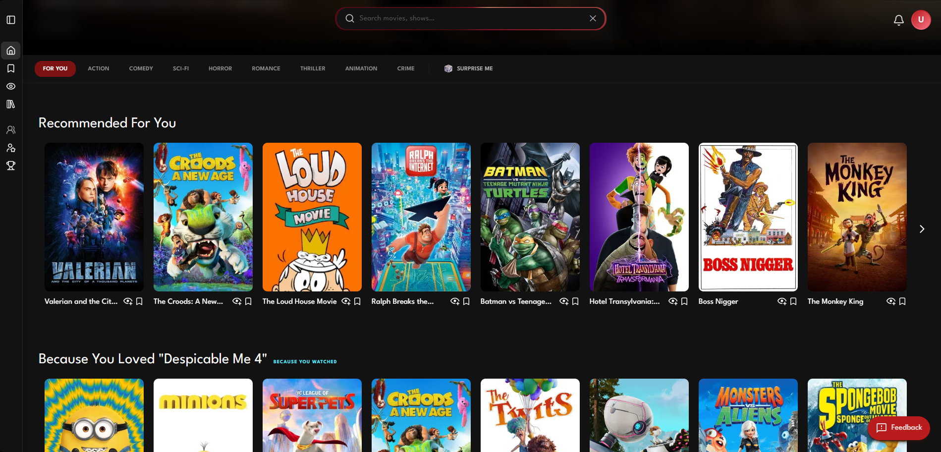The height and width of the screenshot is (452, 941).
Task: Switch to the Thriller genre tab
Action: pos(313,69)
